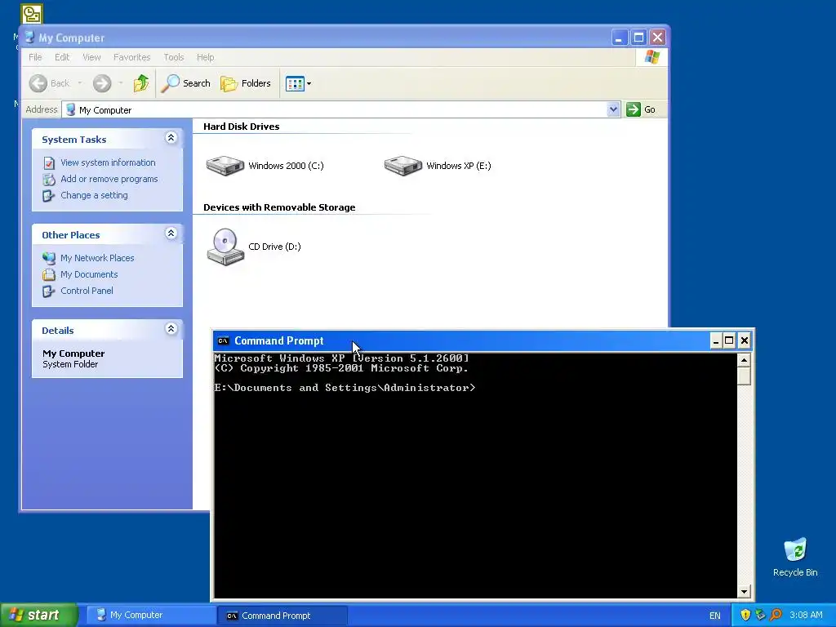Click View system information link
The image size is (836, 627).
[x=108, y=162]
